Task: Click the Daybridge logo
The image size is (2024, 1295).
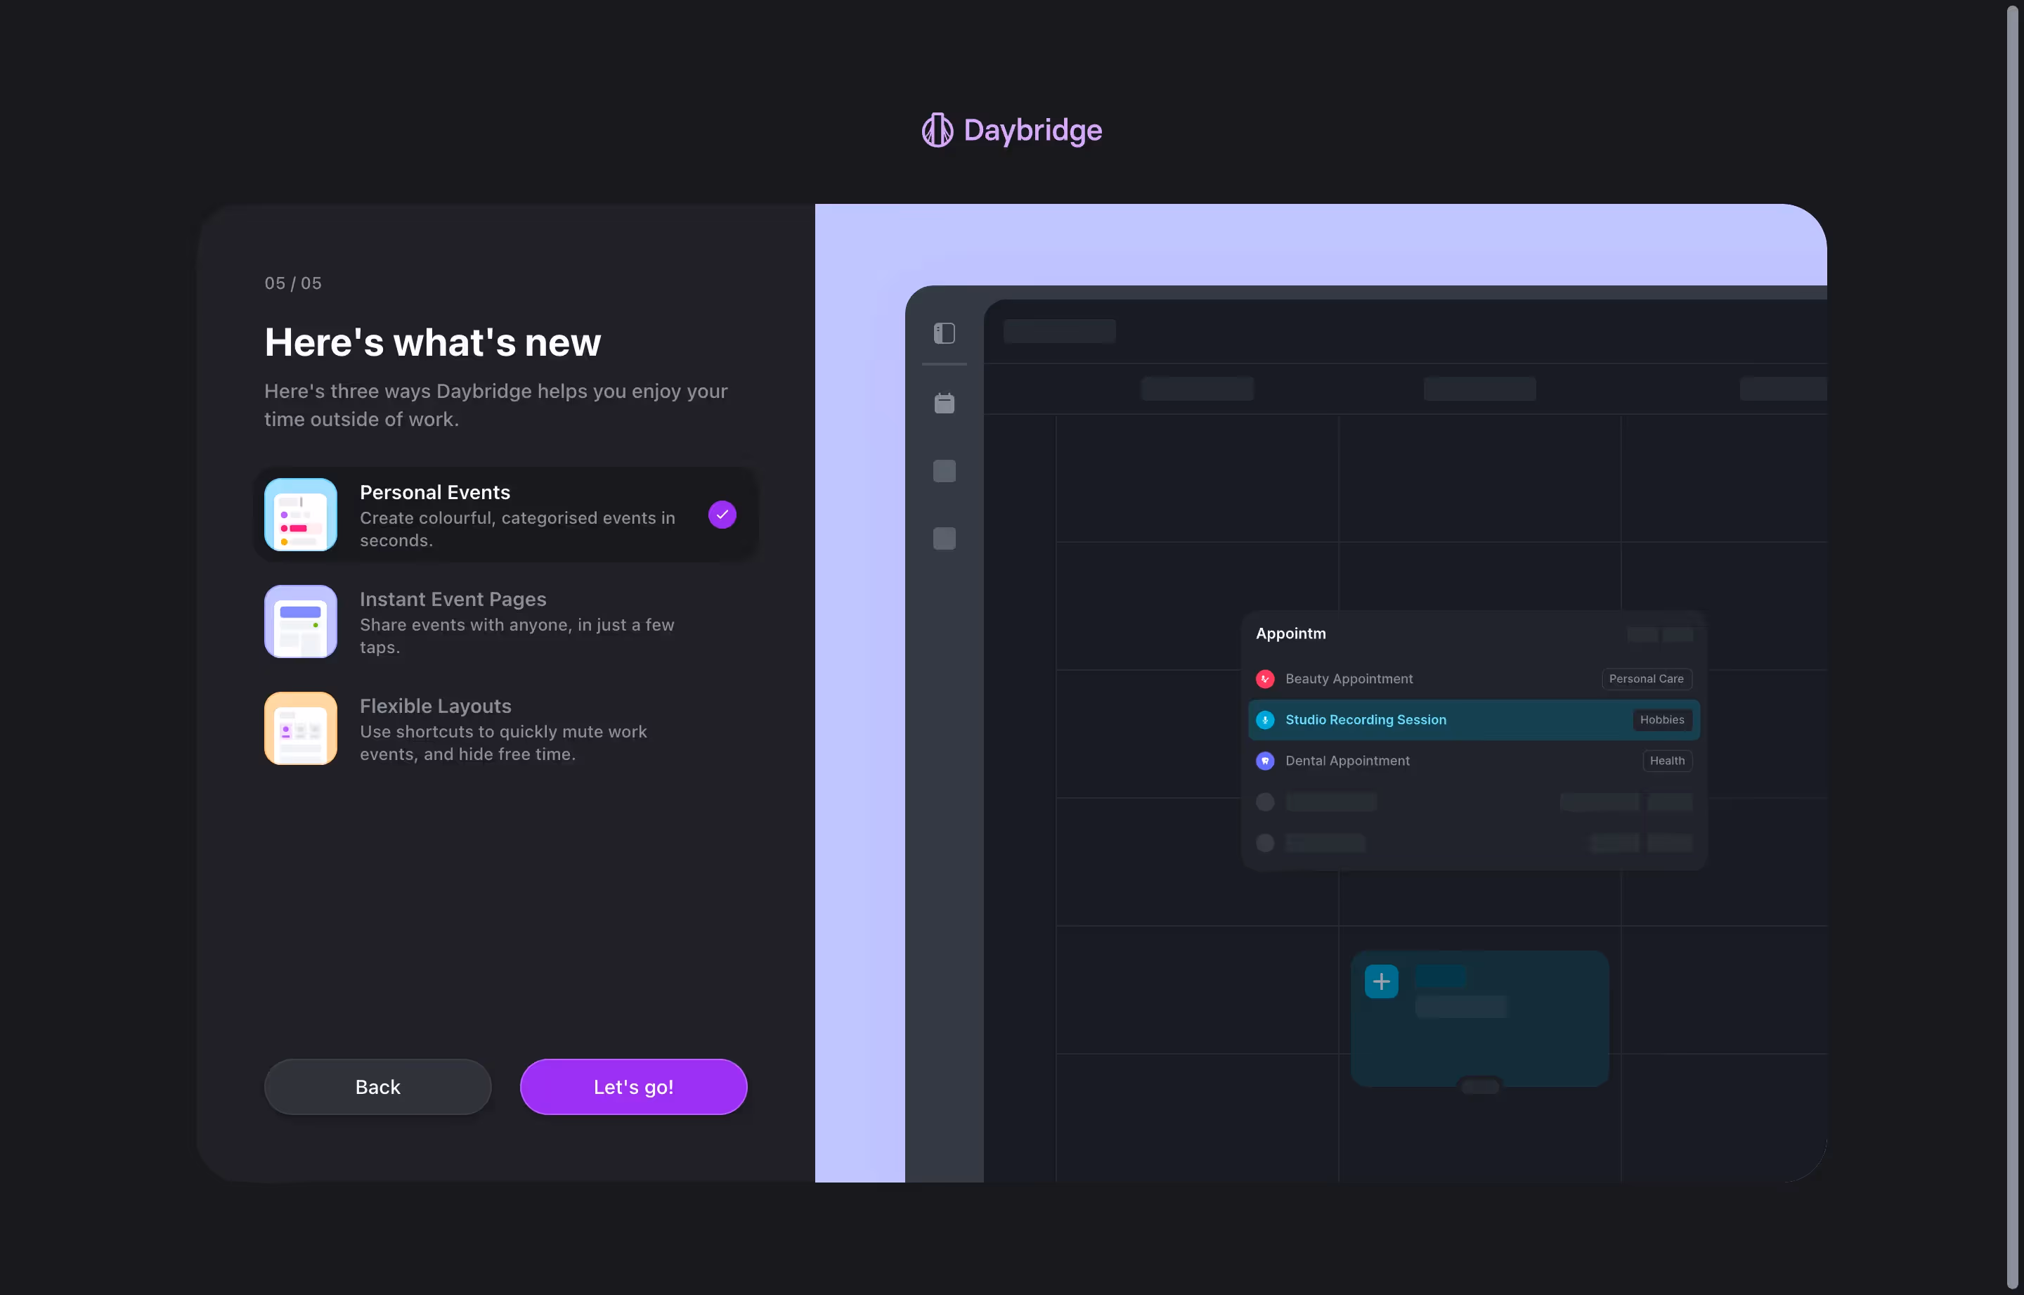Action: pyautogui.click(x=1011, y=129)
